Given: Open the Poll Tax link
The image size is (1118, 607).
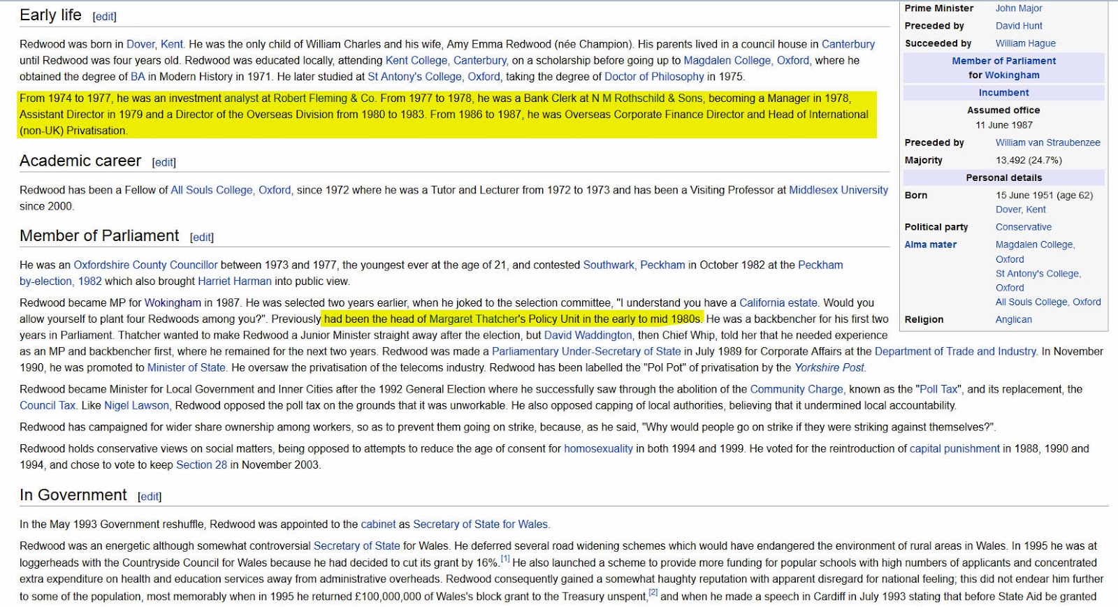Looking at the screenshot, I should (x=938, y=389).
